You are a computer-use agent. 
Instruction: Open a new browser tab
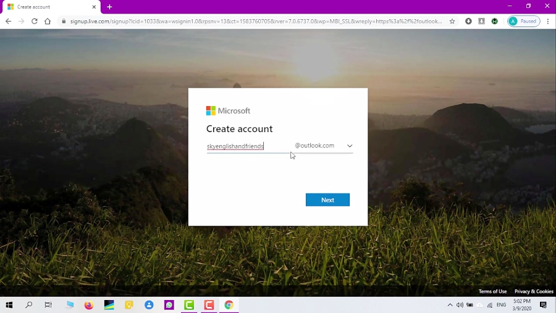pos(109,7)
